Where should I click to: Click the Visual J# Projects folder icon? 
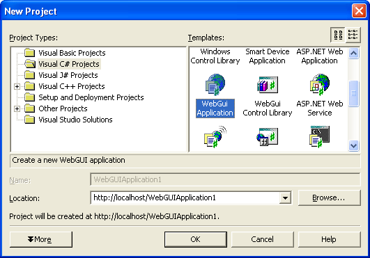(30, 75)
